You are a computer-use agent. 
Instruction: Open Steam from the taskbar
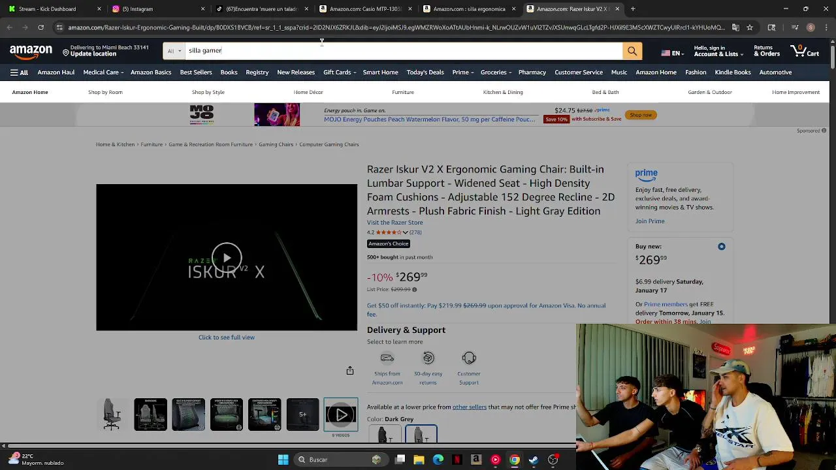(534, 460)
